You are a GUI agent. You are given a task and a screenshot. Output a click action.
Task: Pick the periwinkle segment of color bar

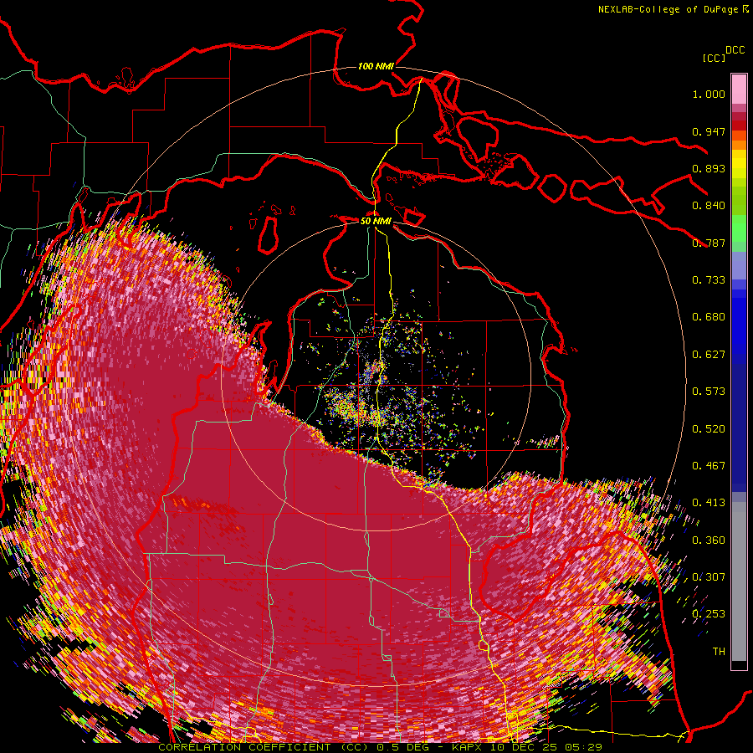point(739,265)
